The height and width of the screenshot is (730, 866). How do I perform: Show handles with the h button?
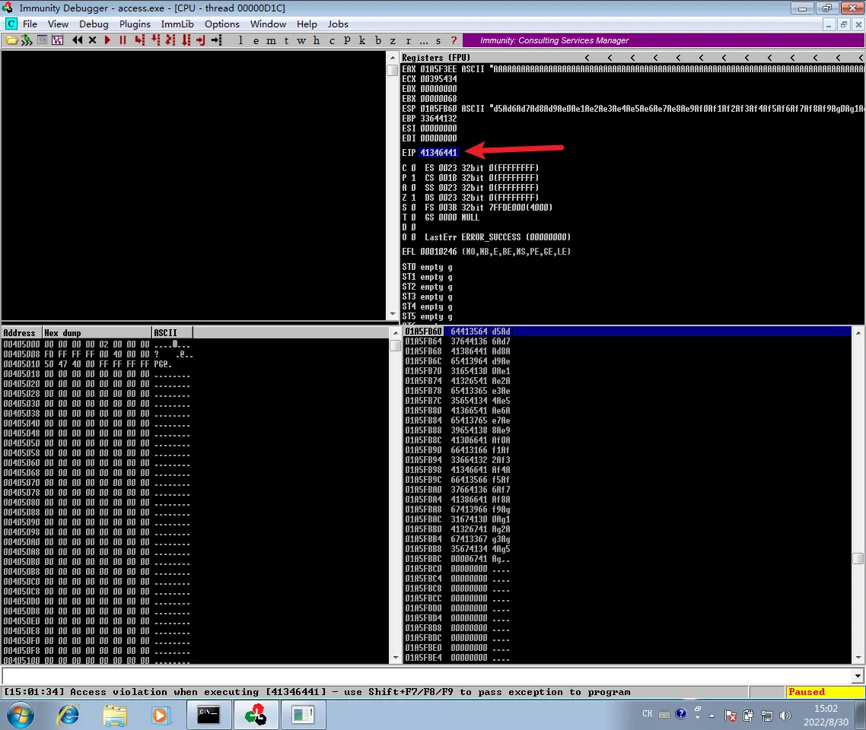(x=317, y=40)
